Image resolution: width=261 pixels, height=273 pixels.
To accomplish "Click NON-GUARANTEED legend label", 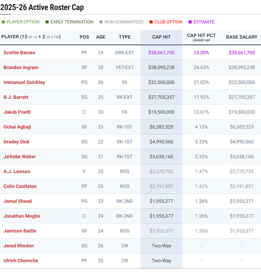I will [x=124, y=22].
